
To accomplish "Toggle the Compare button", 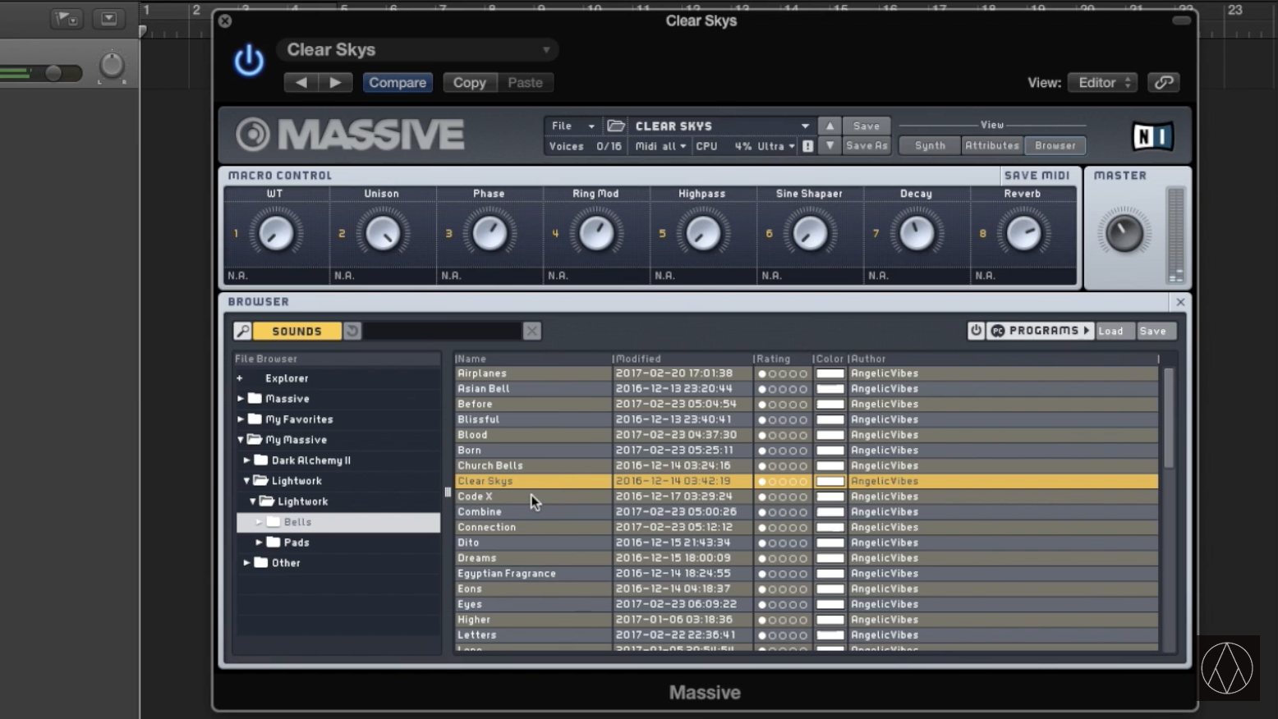I will pos(398,82).
